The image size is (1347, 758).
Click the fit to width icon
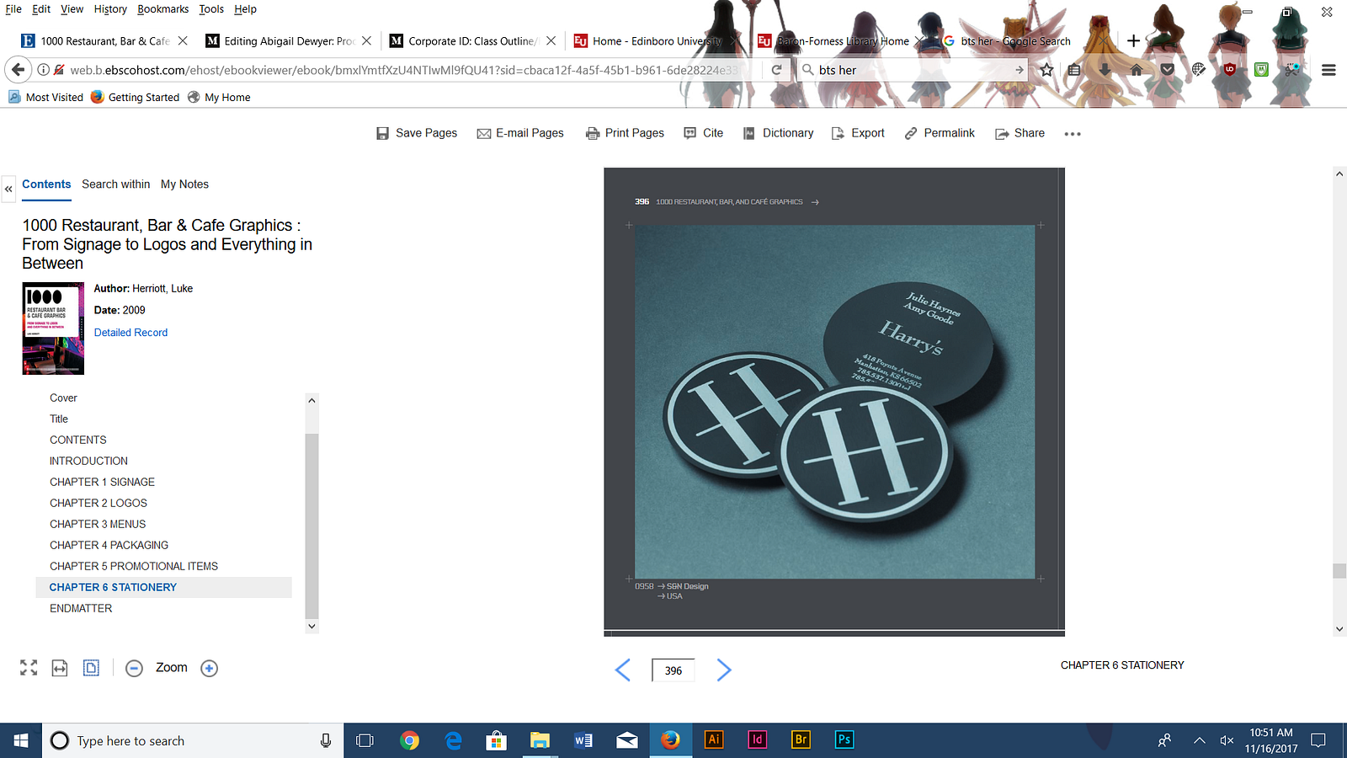[x=60, y=668]
